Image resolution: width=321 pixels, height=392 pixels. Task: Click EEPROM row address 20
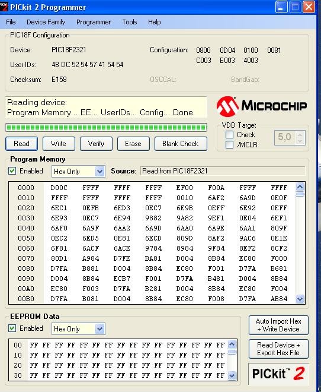(18, 365)
